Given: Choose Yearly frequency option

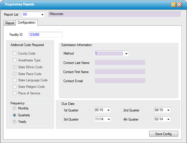Looking at the screenshot, I should click(x=14, y=122).
